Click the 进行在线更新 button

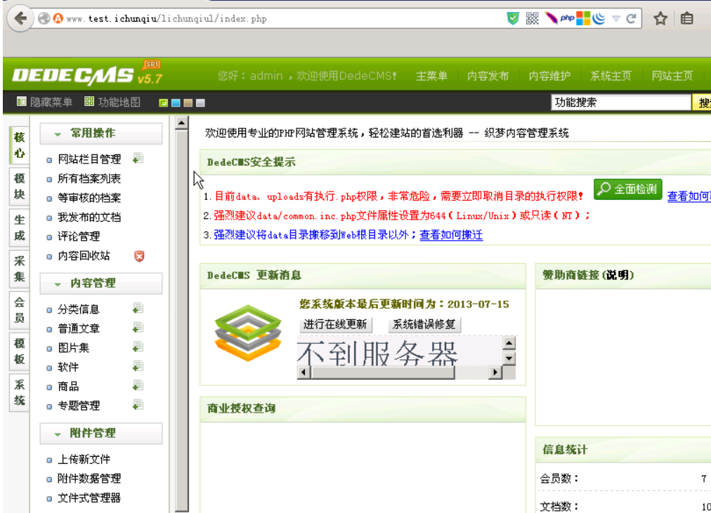[x=335, y=324]
